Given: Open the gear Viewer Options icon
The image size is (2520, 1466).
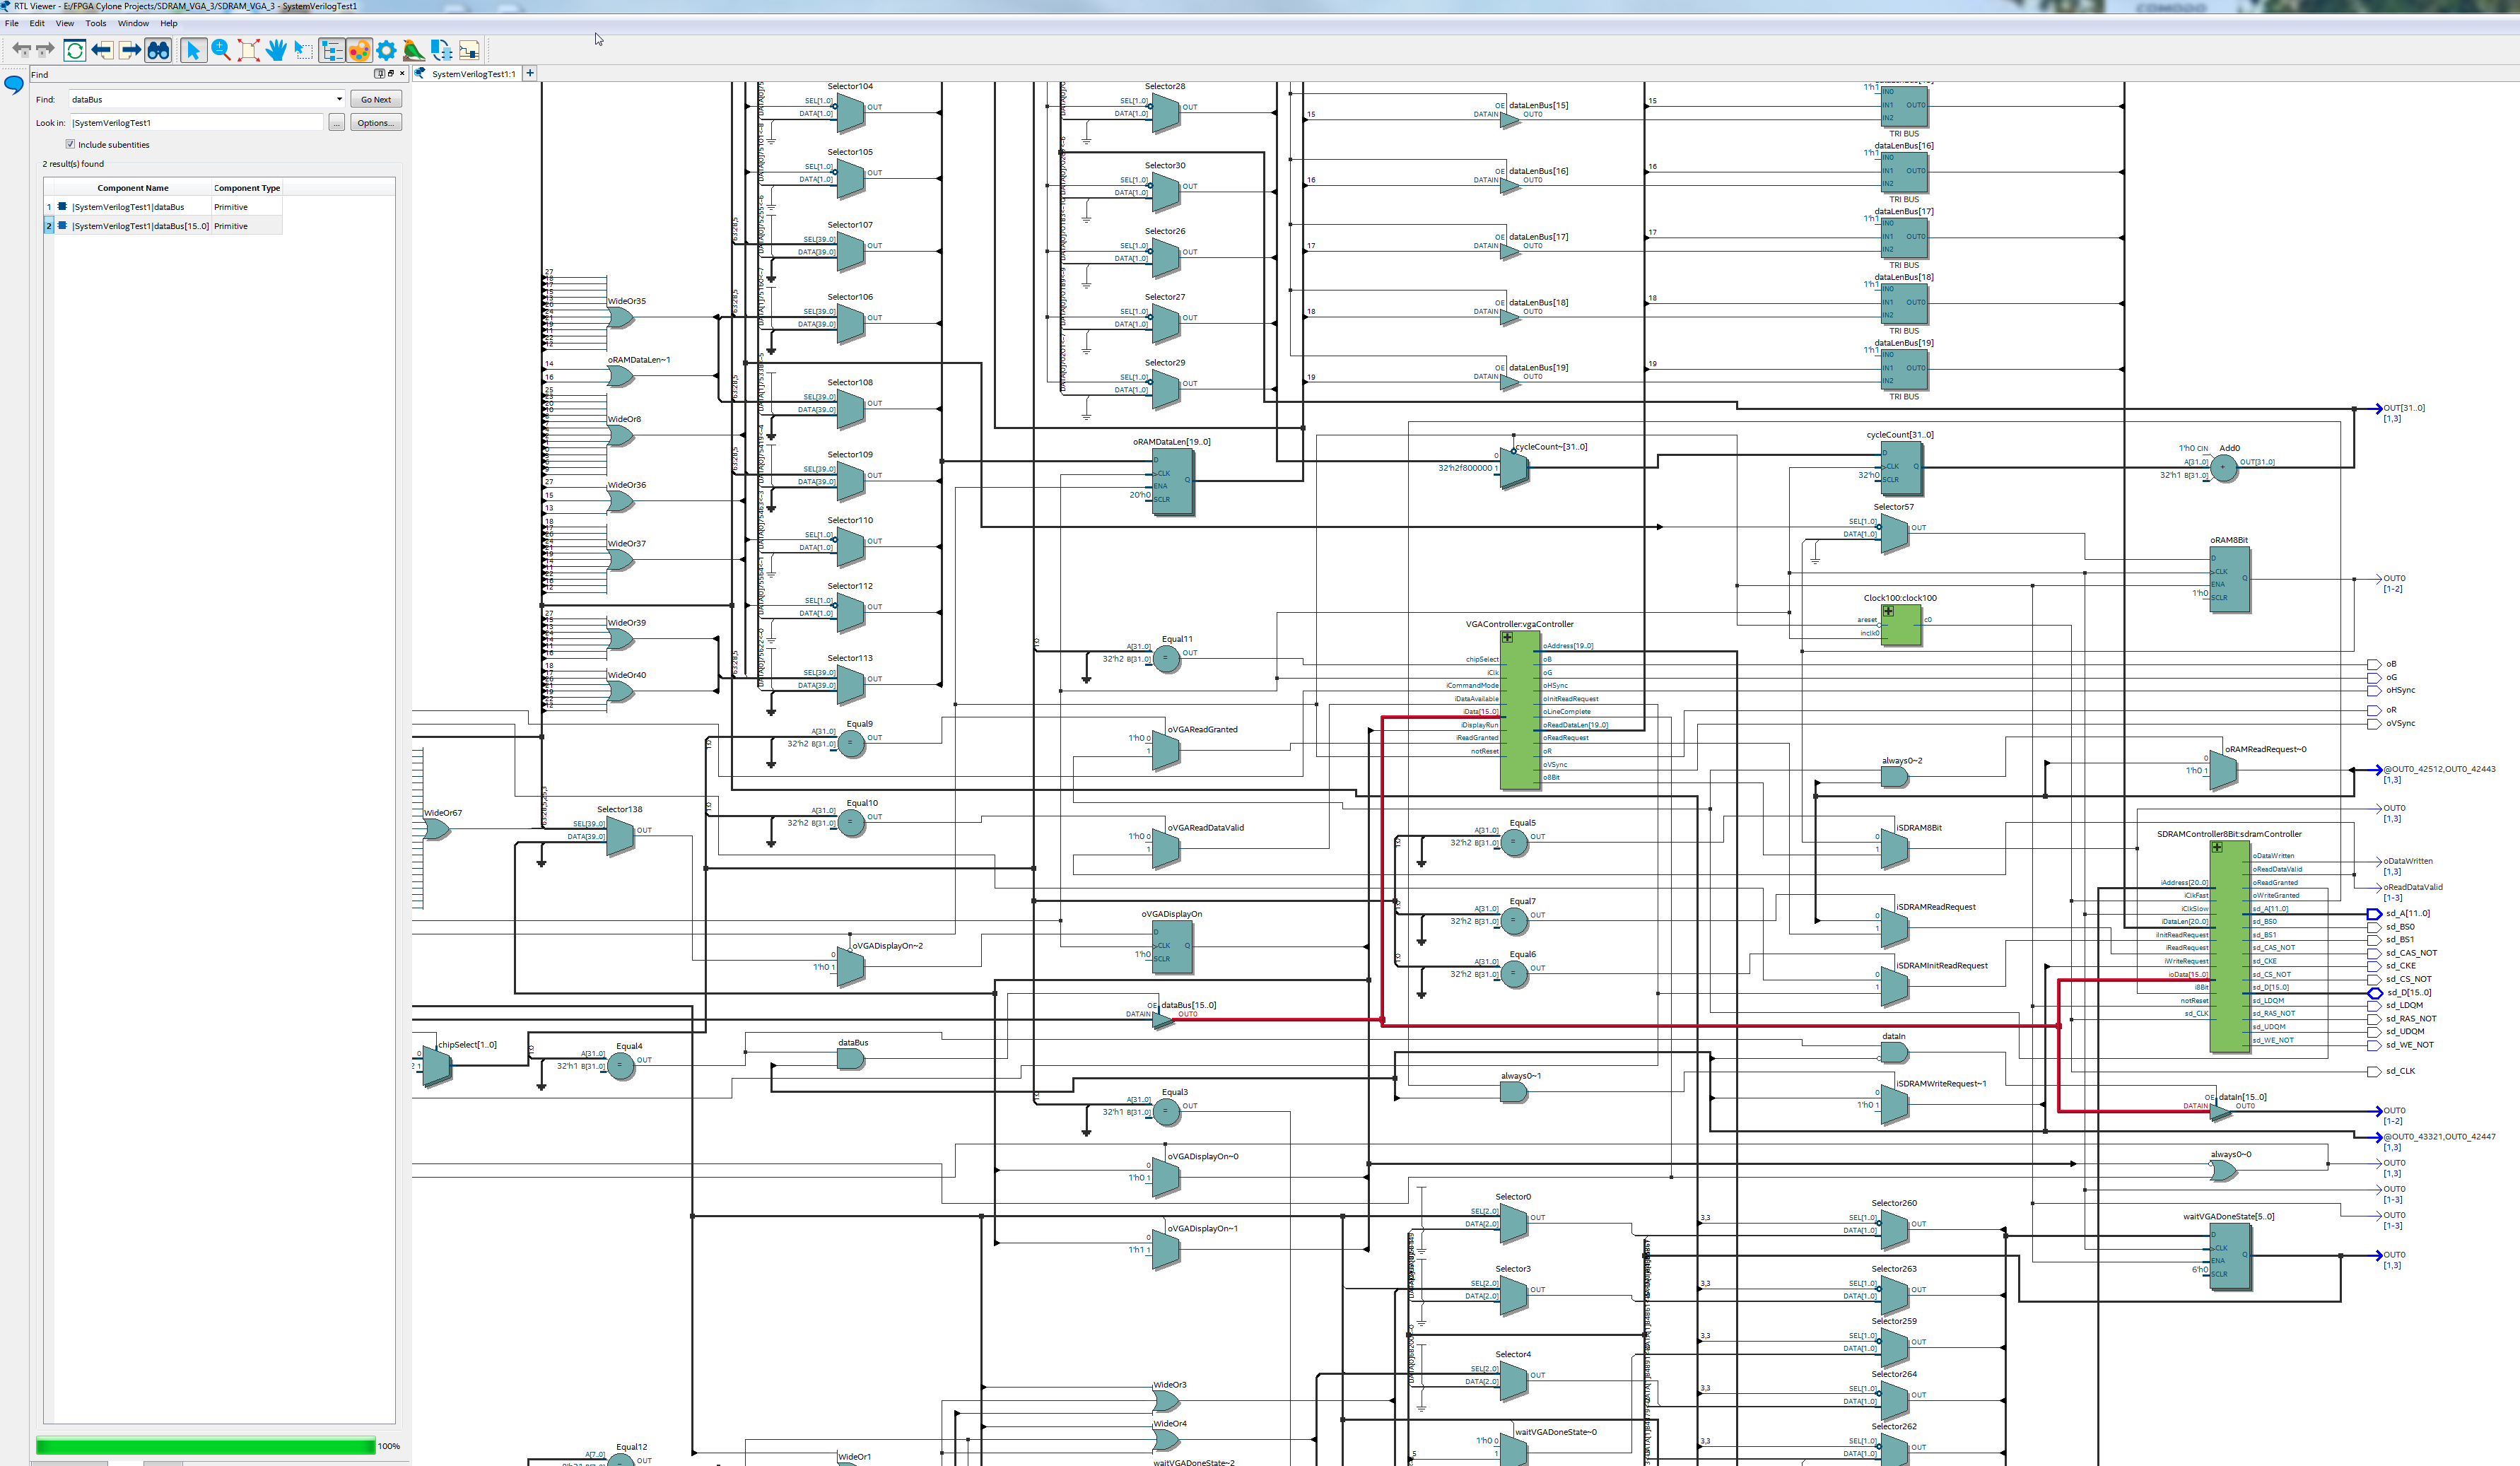Looking at the screenshot, I should pos(387,50).
